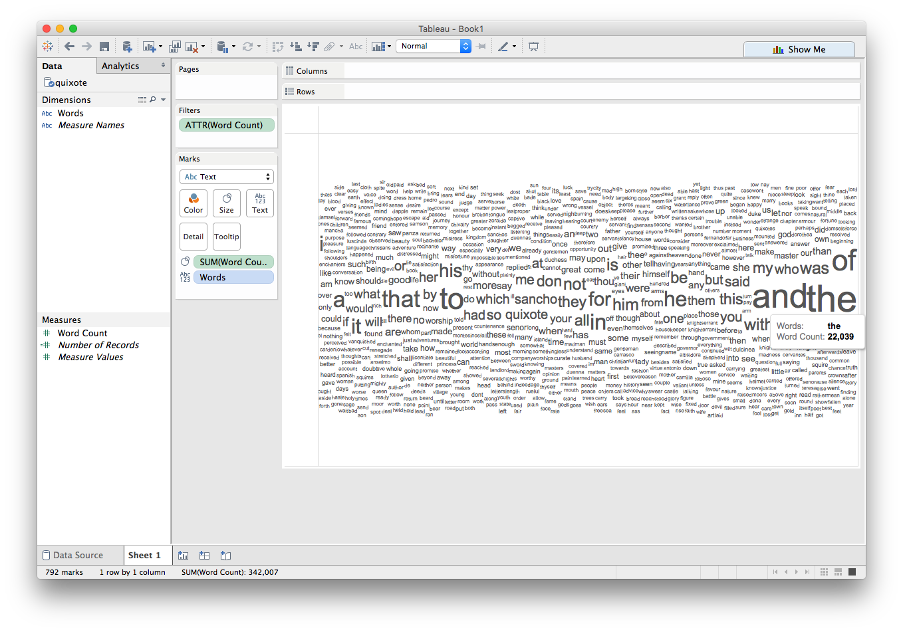Open the Data pane tab menu arrow

(x=164, y=65)
